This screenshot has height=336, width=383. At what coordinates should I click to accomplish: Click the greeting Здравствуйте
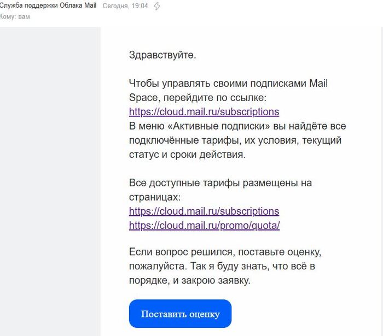coord(163,55)
